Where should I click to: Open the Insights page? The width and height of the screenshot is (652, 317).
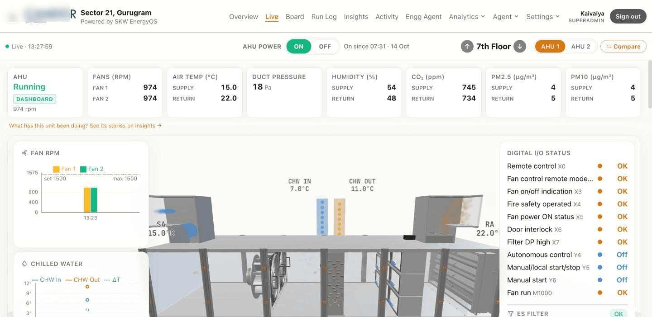[356, 17]
